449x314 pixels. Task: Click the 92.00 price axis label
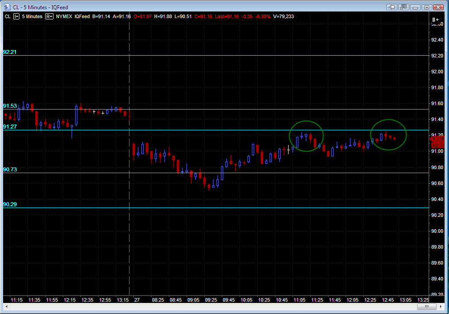[437, 72]
